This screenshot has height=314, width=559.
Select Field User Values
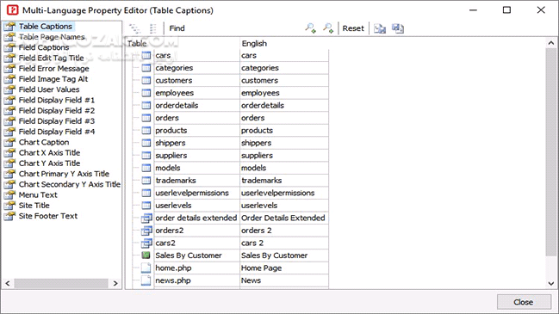[x=49, y=89]
